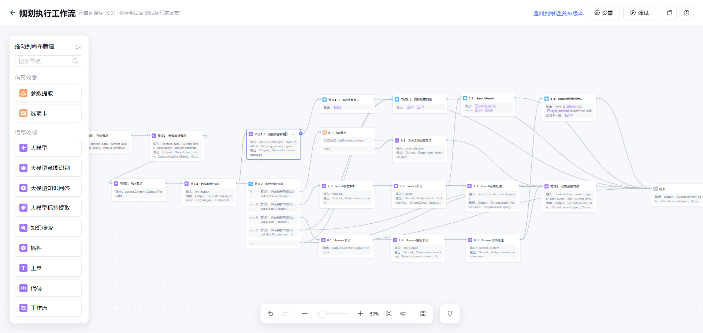Screen dimensions: 703x333
Task: Click the grid auto-layout icon
Action: (423, 314)
